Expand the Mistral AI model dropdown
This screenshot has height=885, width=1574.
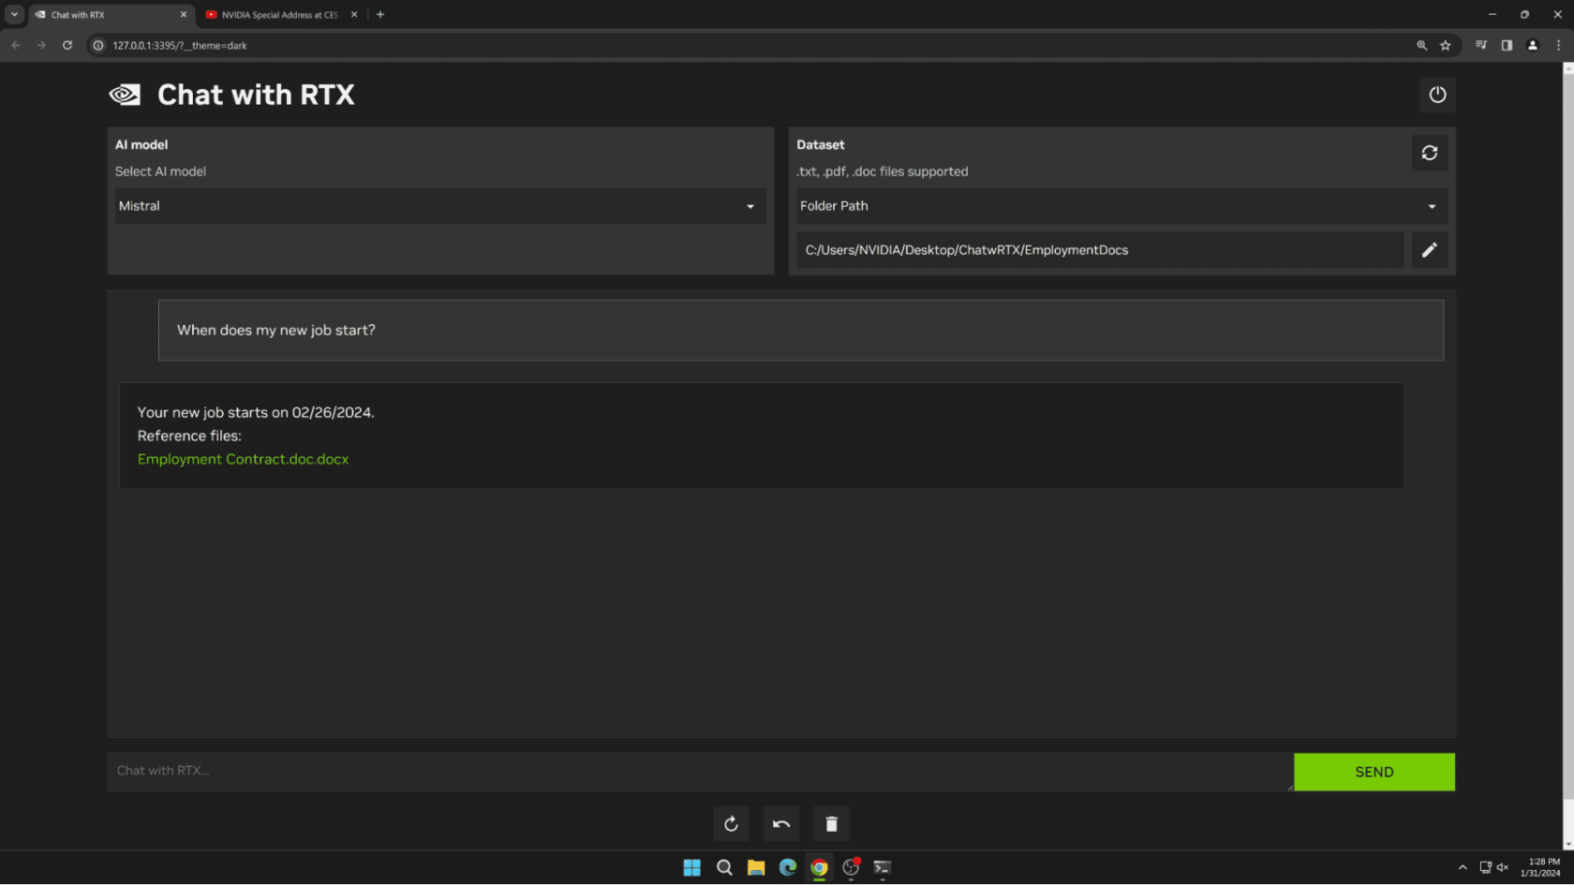click(x=440, y=206)
